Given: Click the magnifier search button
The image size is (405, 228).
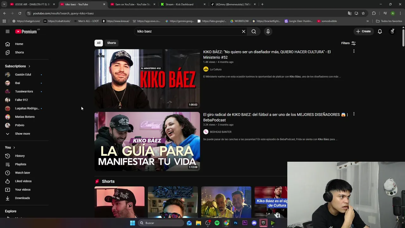Looking at the screenshot, I should (x=254, y=31).
